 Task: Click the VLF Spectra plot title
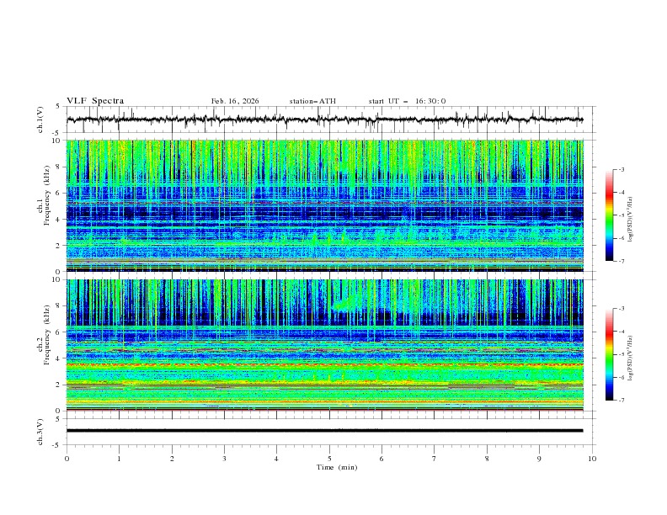tap(95, 101)
